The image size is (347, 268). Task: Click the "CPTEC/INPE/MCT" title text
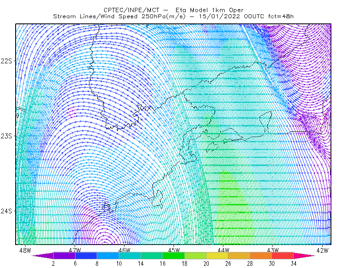pyautogui.click(x=131, y=10)
